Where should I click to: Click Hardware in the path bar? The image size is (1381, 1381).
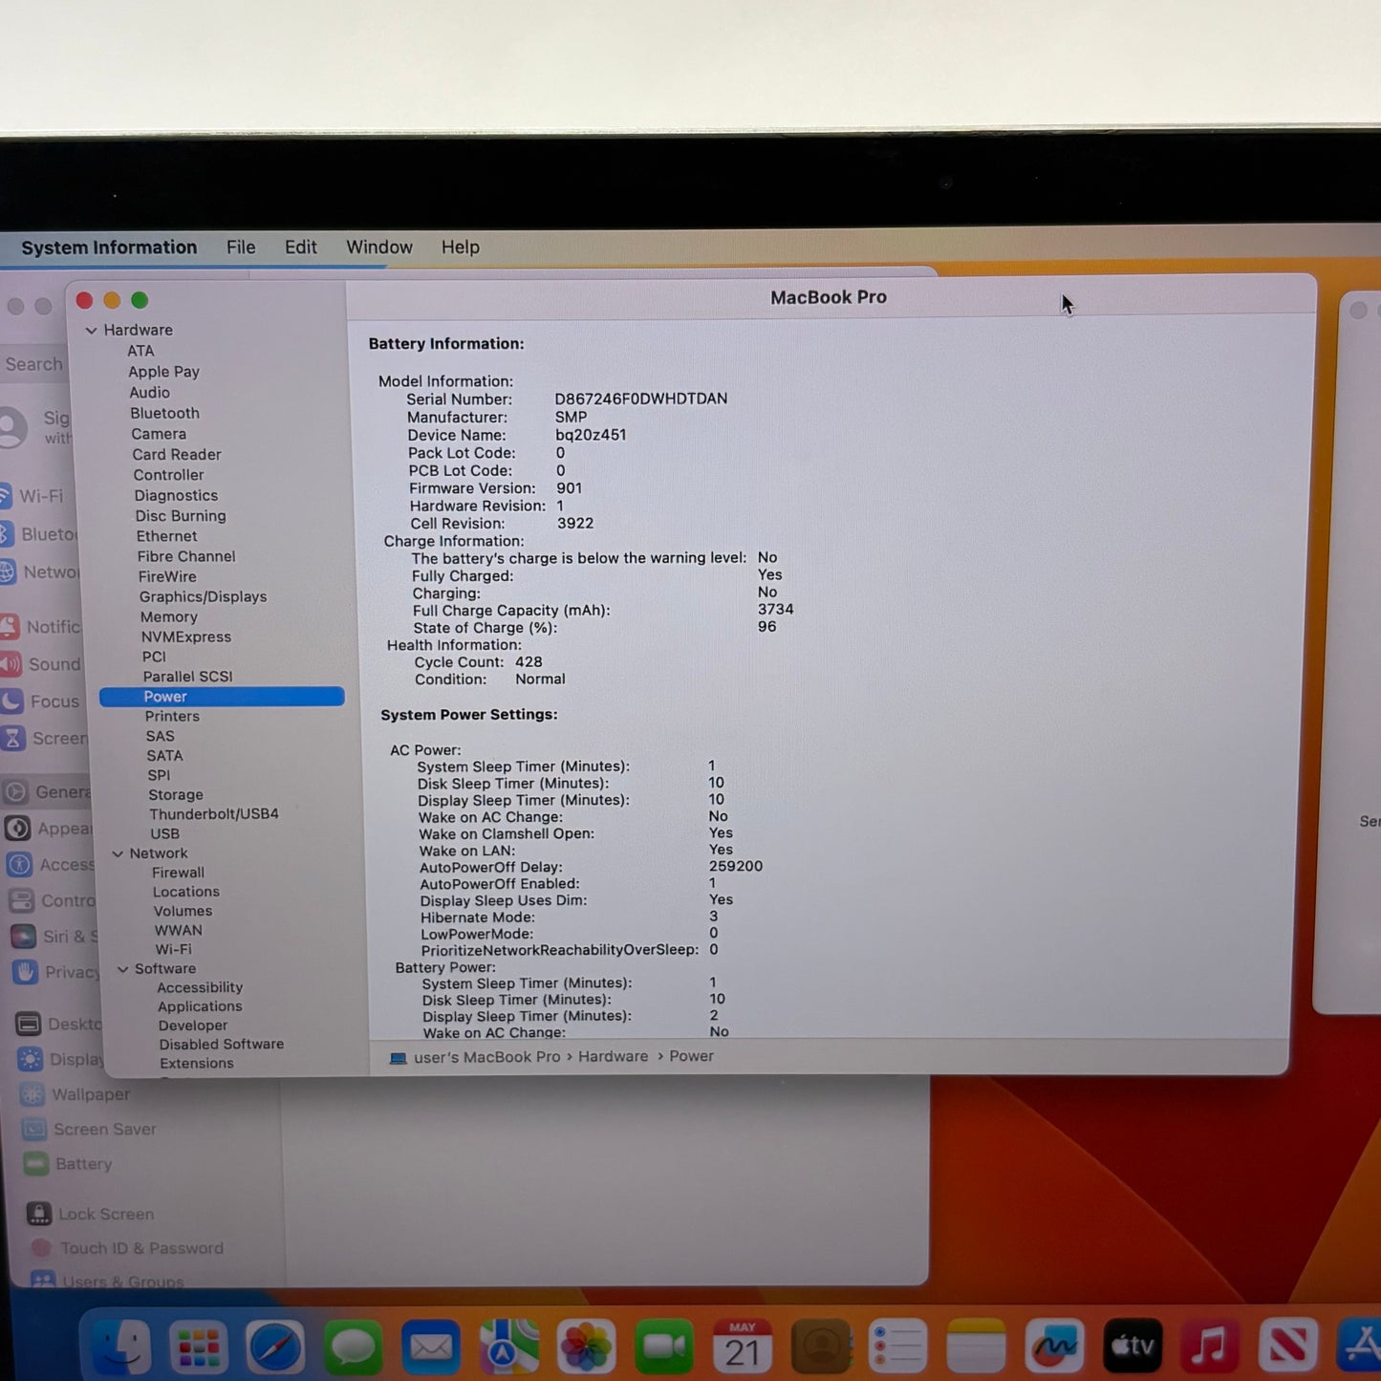(x=613, y=1057)
